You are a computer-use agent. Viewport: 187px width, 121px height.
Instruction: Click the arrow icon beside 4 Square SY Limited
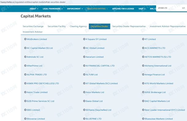click(84, 39)
